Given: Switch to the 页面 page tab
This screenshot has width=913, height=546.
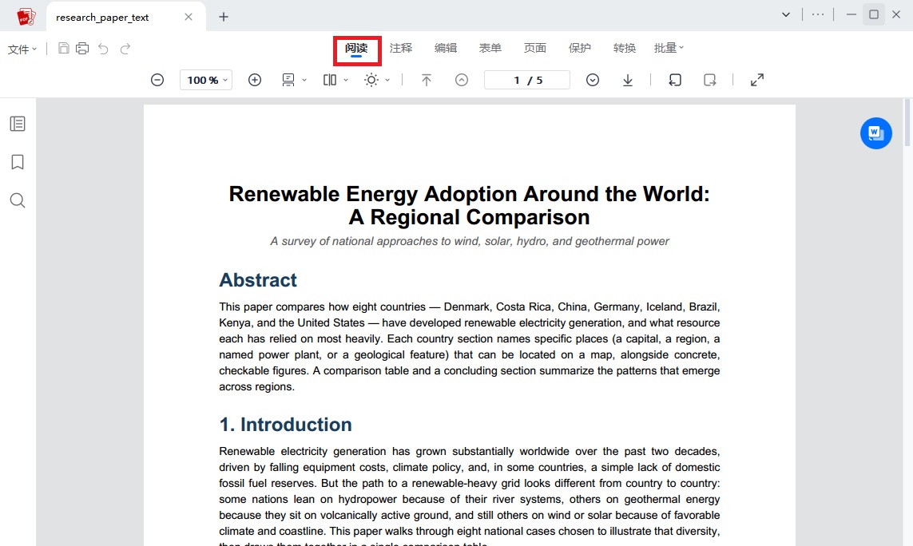Looking at the screenshot, I should click(535, 48).
